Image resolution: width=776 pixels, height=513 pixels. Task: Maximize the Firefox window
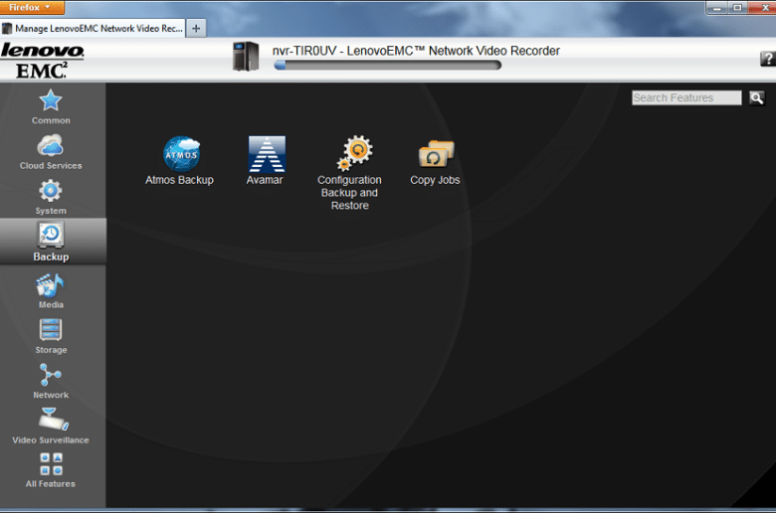pyautogui.click(x=737, y=8)
